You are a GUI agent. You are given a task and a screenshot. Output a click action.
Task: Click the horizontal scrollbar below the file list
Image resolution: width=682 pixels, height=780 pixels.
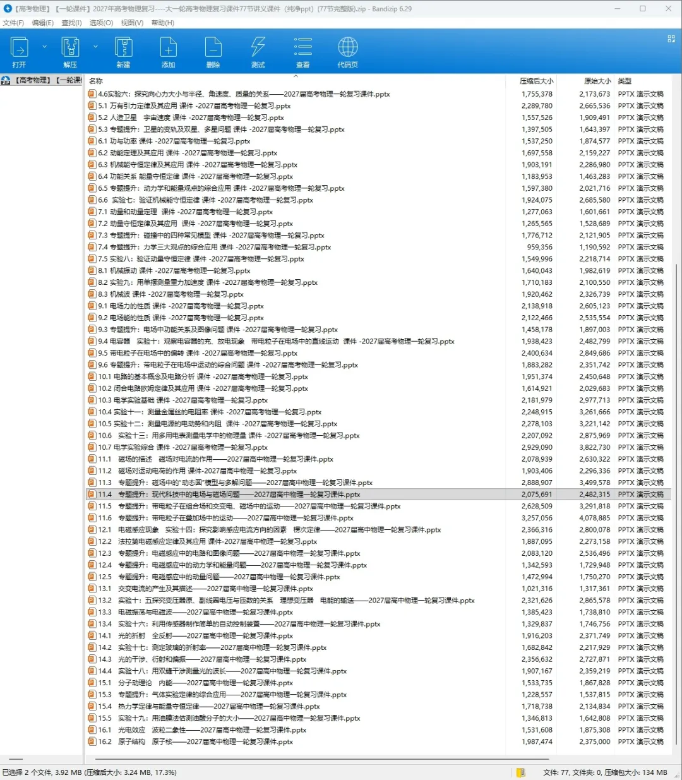pyautogui.click(x=321, y=759)
